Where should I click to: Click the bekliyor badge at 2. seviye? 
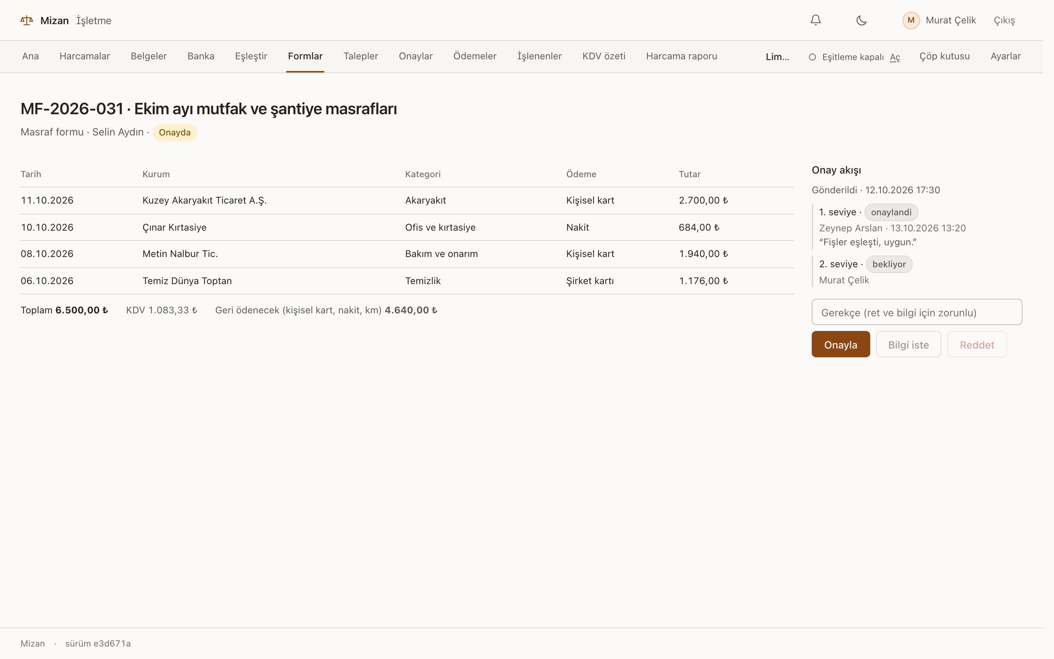click(889, 264)
